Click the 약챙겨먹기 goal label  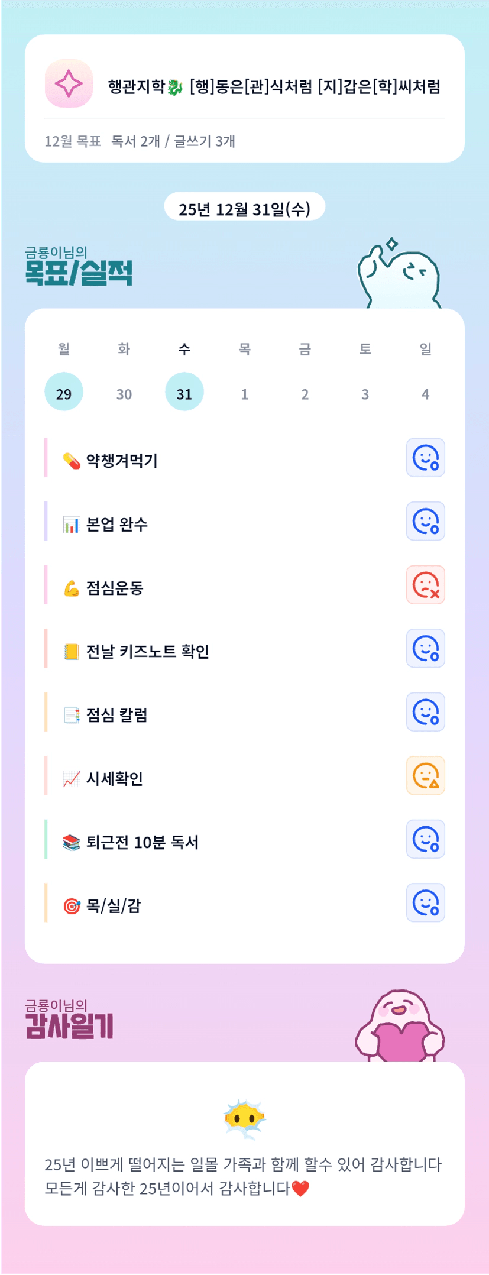pos(122,460)
